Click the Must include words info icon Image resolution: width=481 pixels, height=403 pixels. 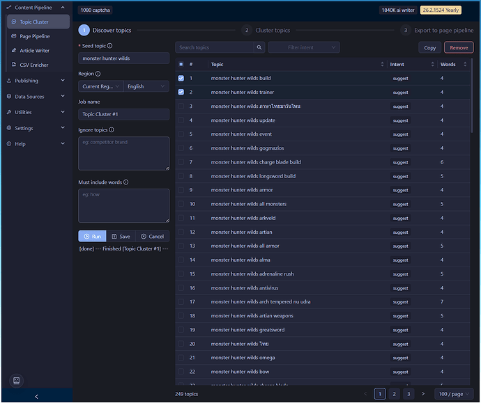tap(125, 182)
